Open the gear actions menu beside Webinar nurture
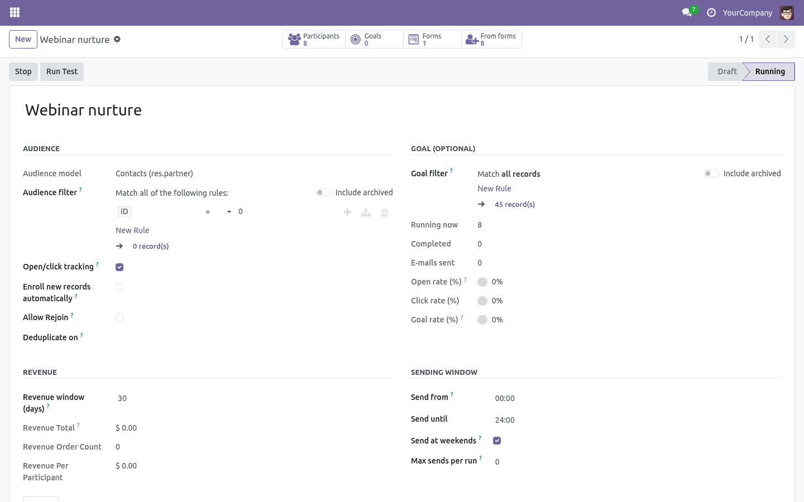Screen dimensions: 804x502 pos(117,39)
